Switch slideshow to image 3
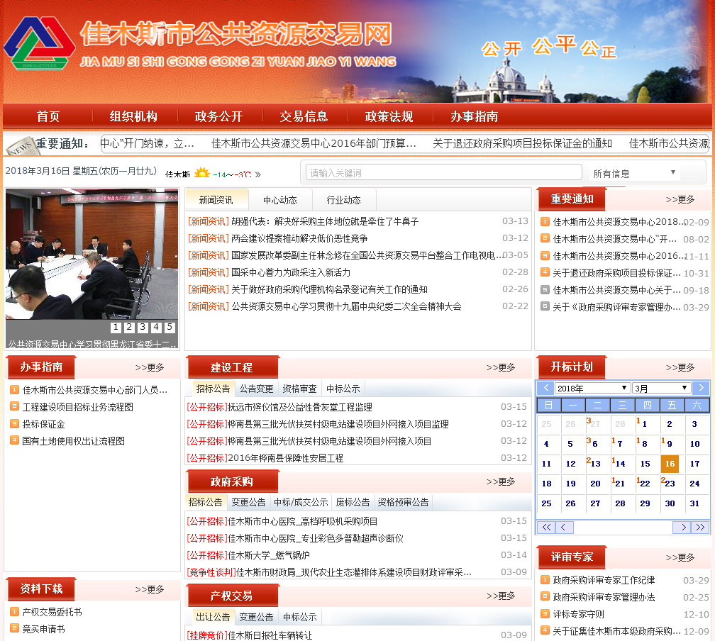Viewport: 715px width, 641px height. click(x=143, y=327)
